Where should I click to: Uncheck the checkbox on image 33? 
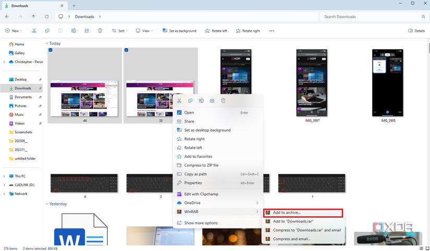(127, 51)
